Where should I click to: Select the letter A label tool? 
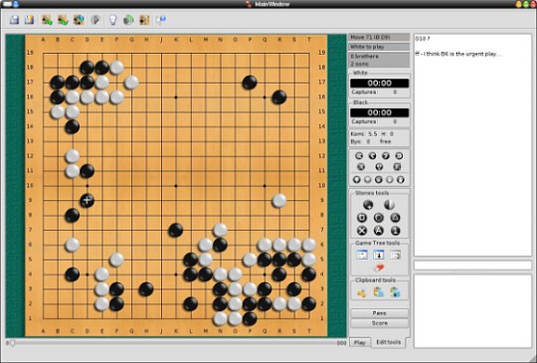point(379,231)
